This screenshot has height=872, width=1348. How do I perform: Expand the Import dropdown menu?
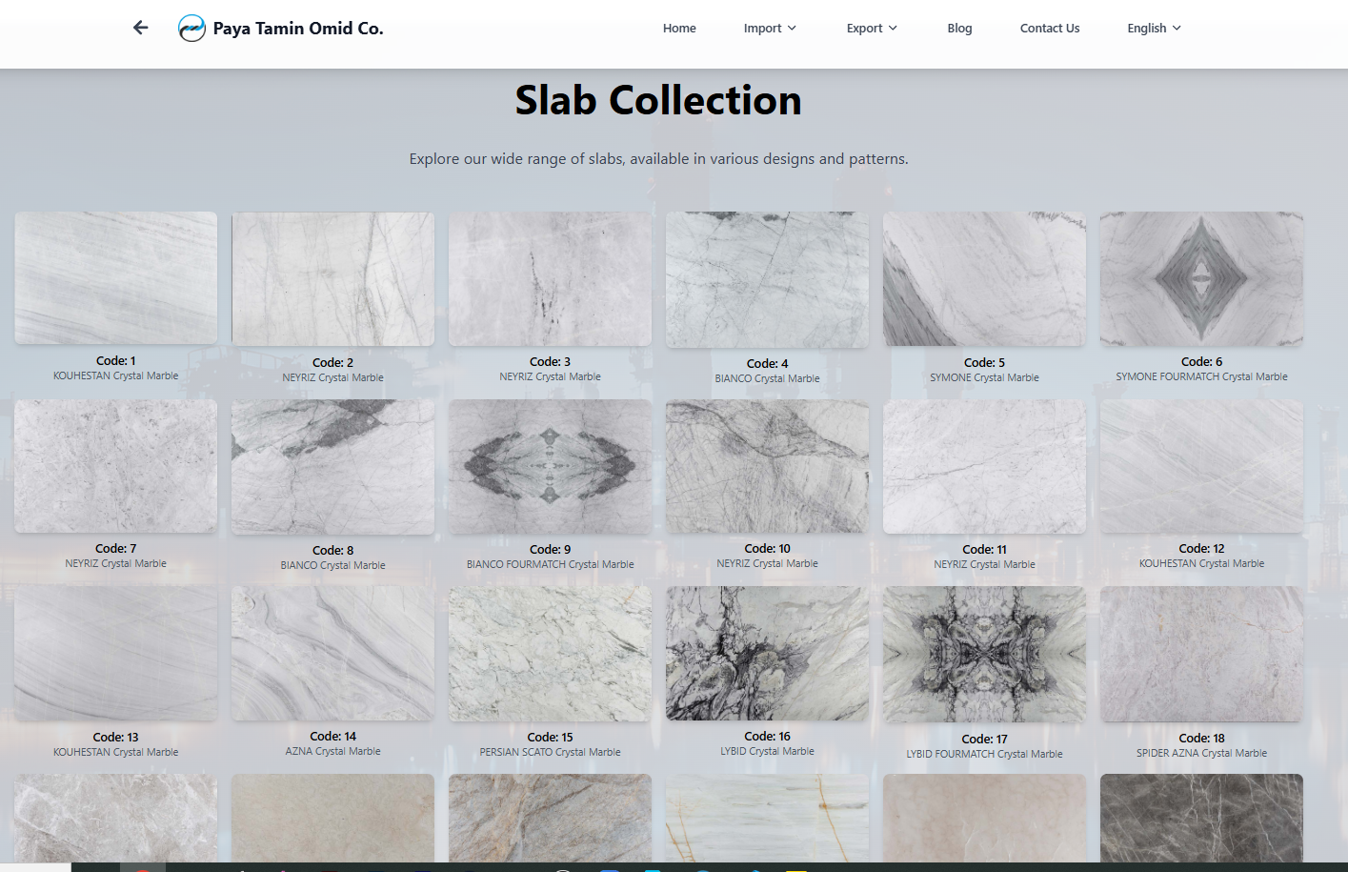770,29
